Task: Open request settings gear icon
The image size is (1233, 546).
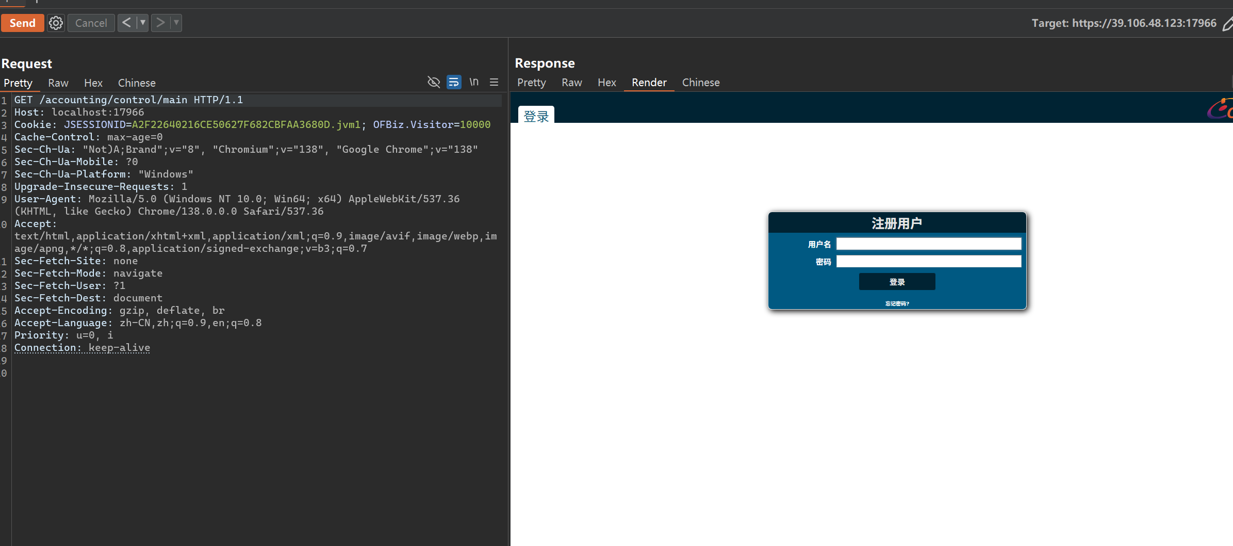Action: pos(56,23)
